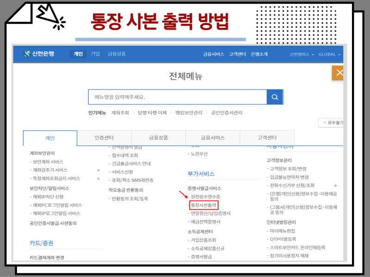Screen dimensions: 370x277
Task: Open the 신한멤버스 dropdown
Action: [301, 54]
